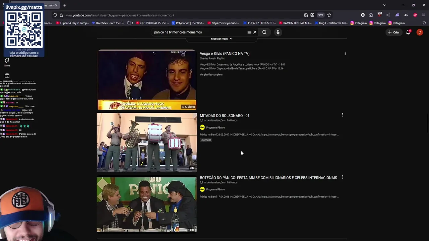Image resolution: width=429 pixels, height=241 pixels.
Task: Open bookmark 118,971.7 | BTCUSDT P...
Action: (x=259, y=23)
